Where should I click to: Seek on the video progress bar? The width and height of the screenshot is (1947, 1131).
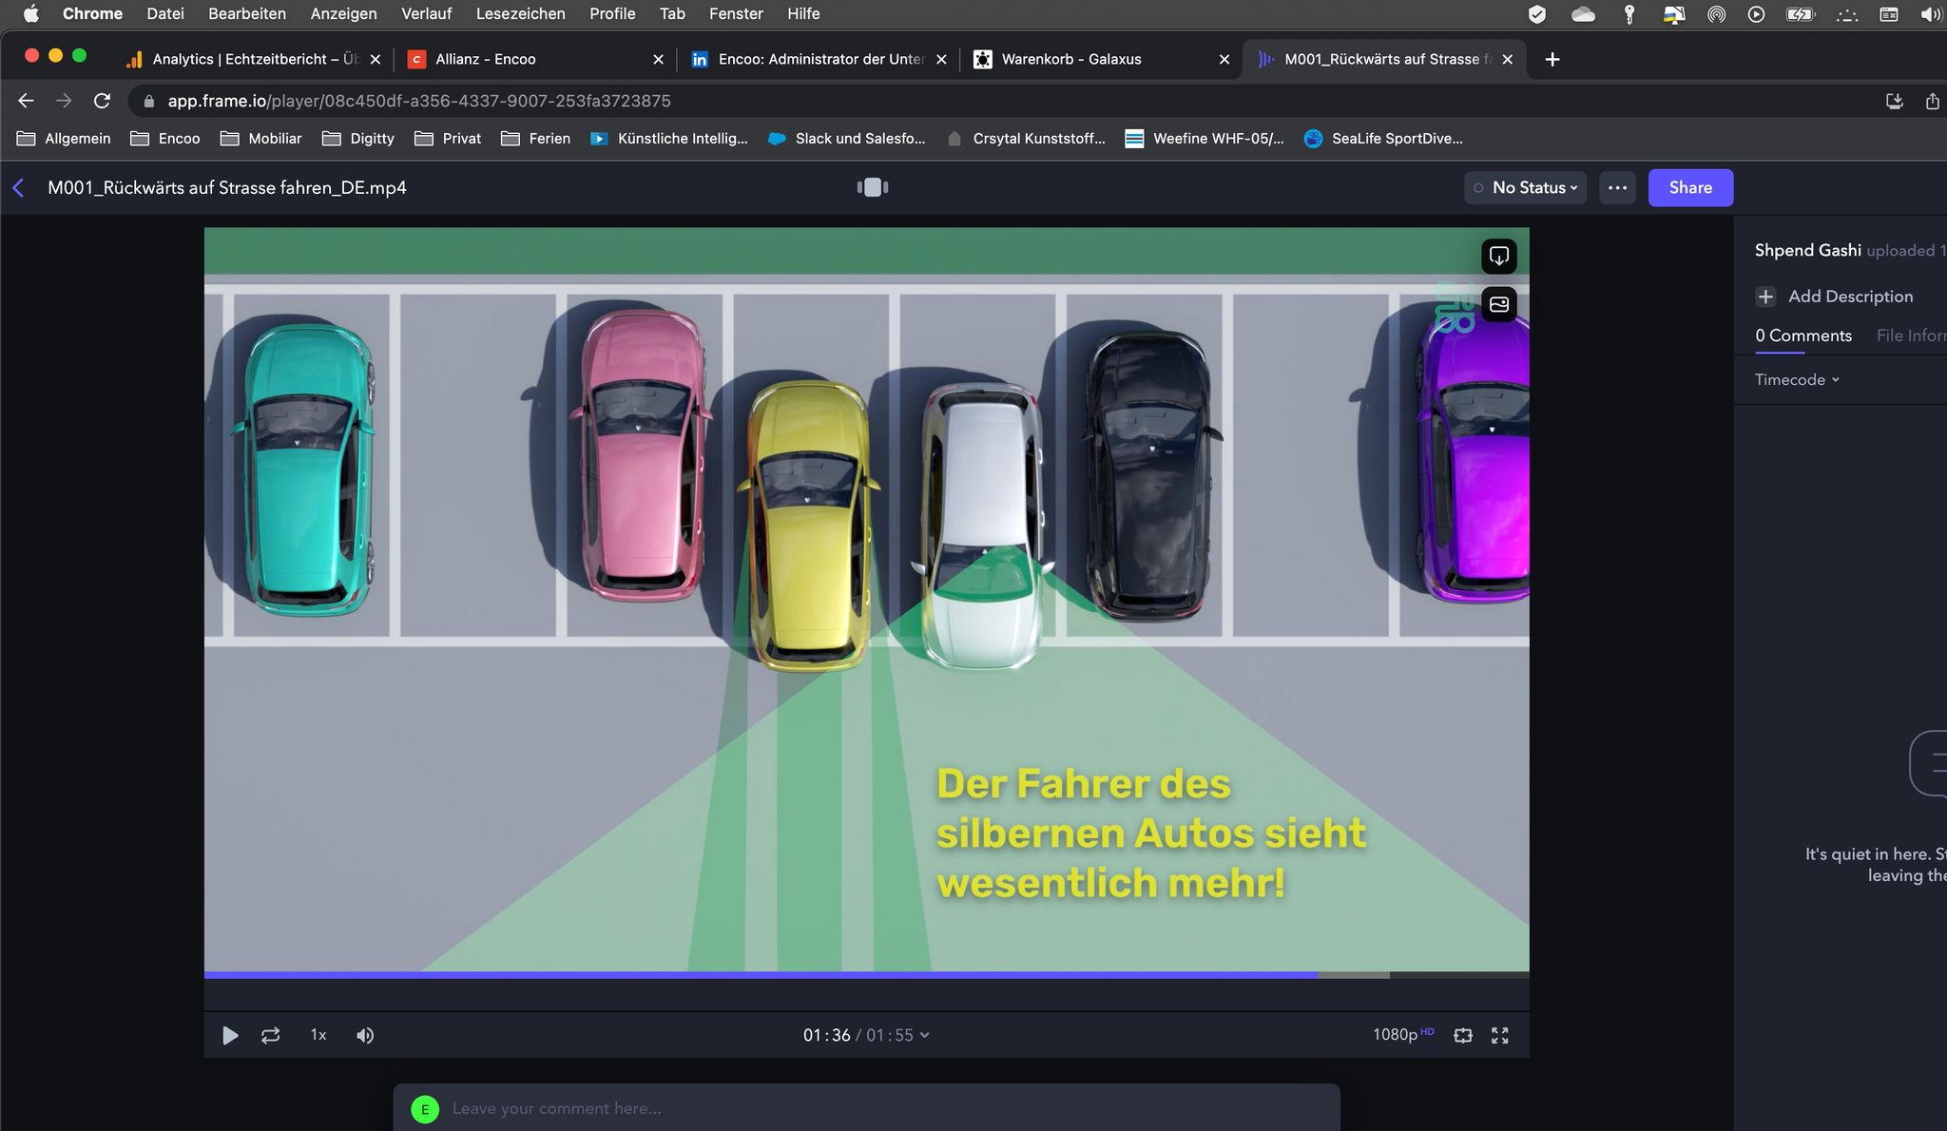(x=866, y=975)
